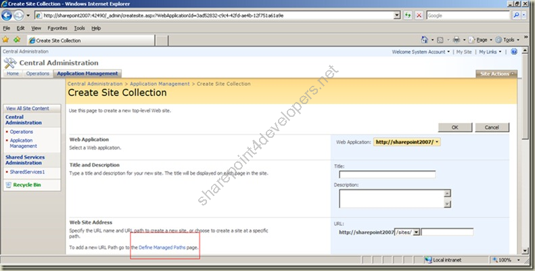Expand the address bar history dropdown
This screenshot has height=271, width=535.
[397, 16]
